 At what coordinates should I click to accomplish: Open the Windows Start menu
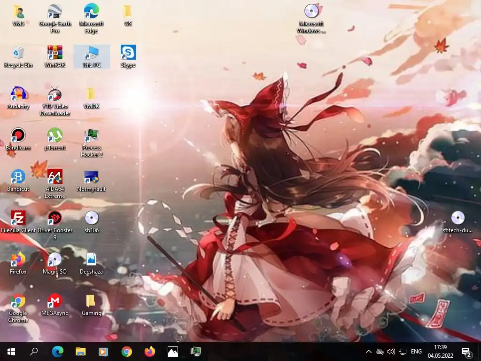pyautogui.click(x=11, y=352)
